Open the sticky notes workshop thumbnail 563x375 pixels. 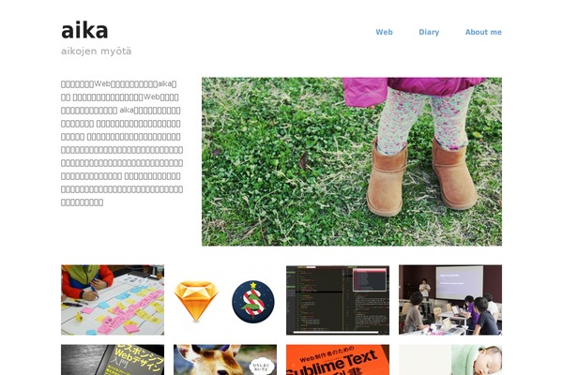click(x=113, y=300)
